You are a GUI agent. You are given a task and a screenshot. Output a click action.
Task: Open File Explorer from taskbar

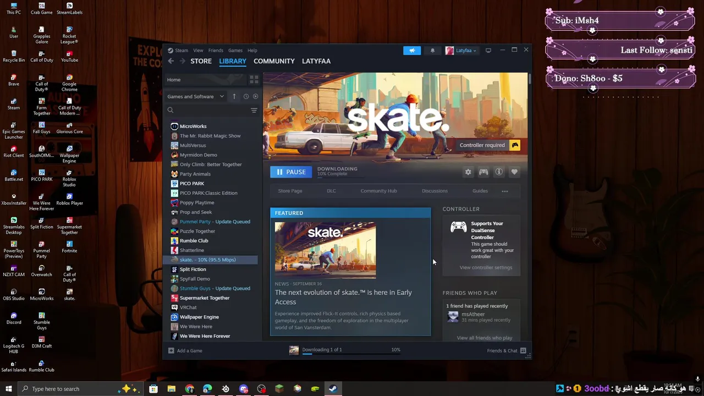(172, 389)
